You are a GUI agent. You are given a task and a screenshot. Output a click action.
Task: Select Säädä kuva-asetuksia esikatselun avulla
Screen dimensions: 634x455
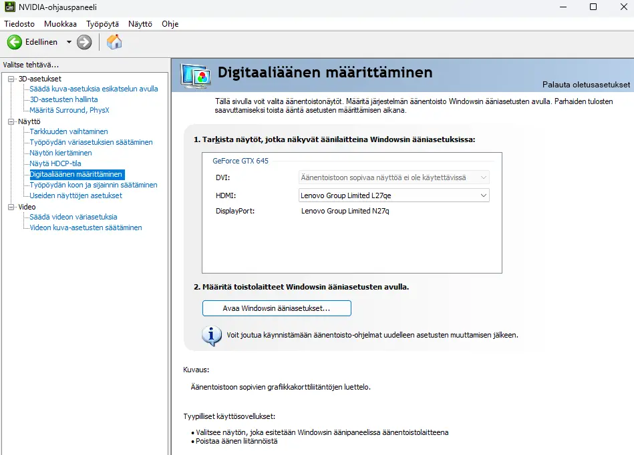click(x=94, y=89)
